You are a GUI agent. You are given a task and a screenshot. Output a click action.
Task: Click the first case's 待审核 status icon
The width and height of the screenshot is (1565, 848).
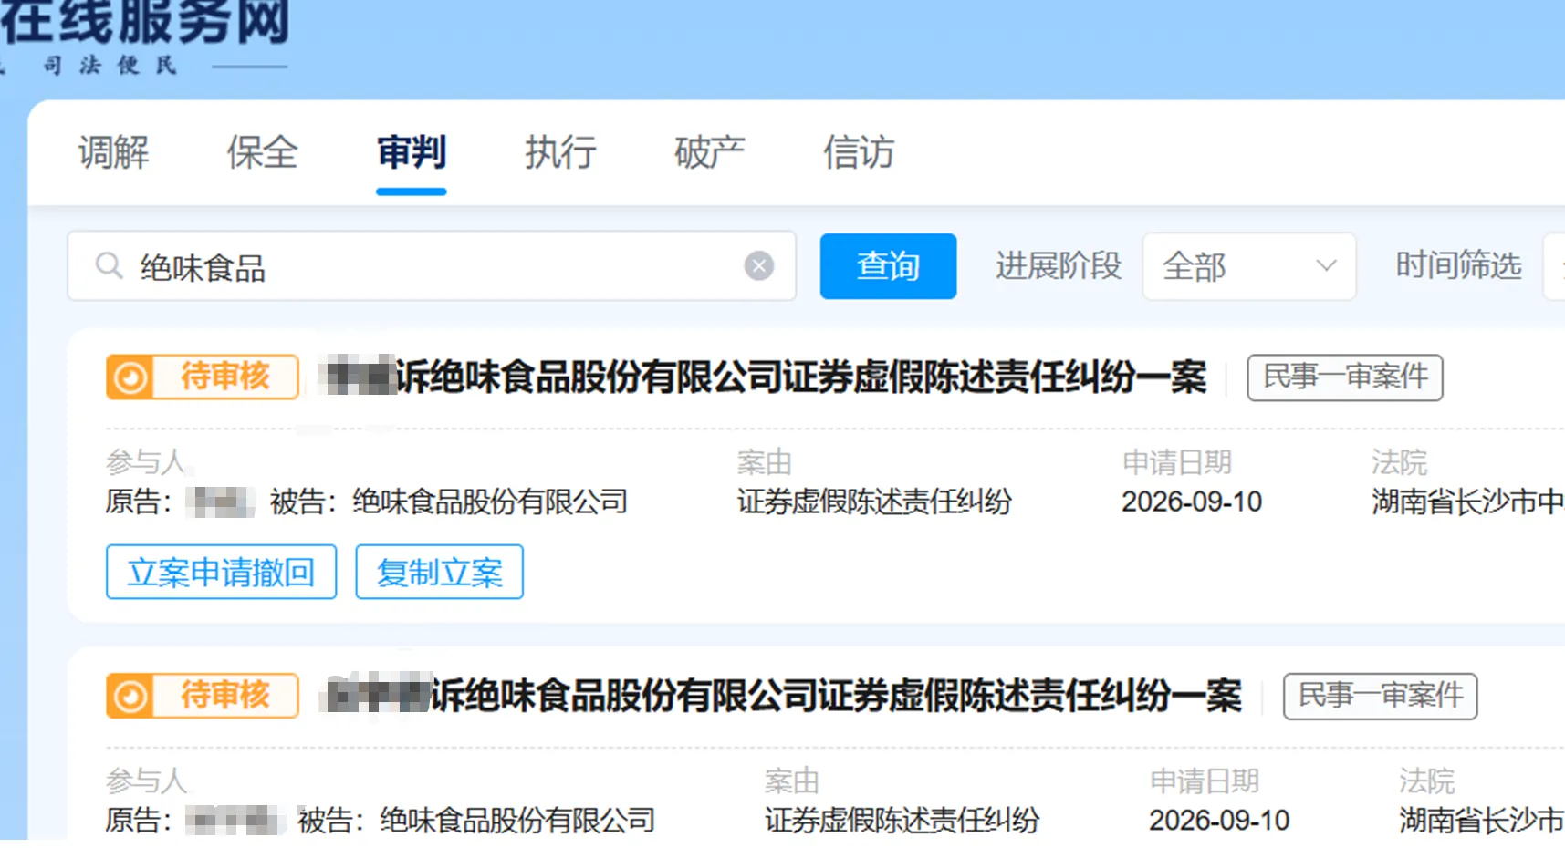coord(130,377)
